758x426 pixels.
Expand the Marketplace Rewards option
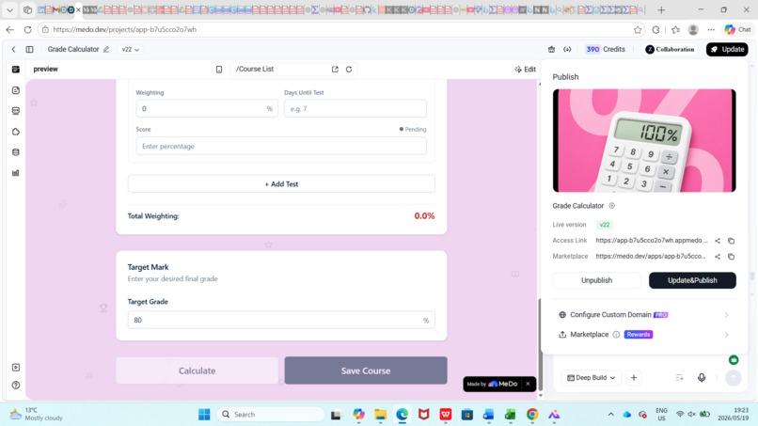pos(644,335)
